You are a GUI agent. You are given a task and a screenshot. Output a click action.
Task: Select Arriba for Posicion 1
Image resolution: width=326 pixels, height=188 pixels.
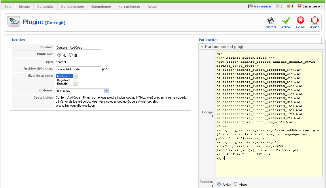point(219,184)
